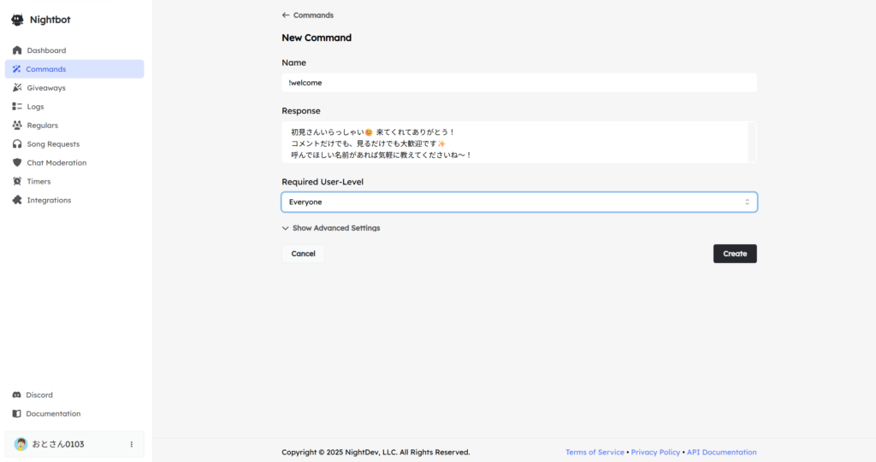Click the Nightbot logo icon
The image size is (876, 462).
pyautogui.click(x=17, y=20)
